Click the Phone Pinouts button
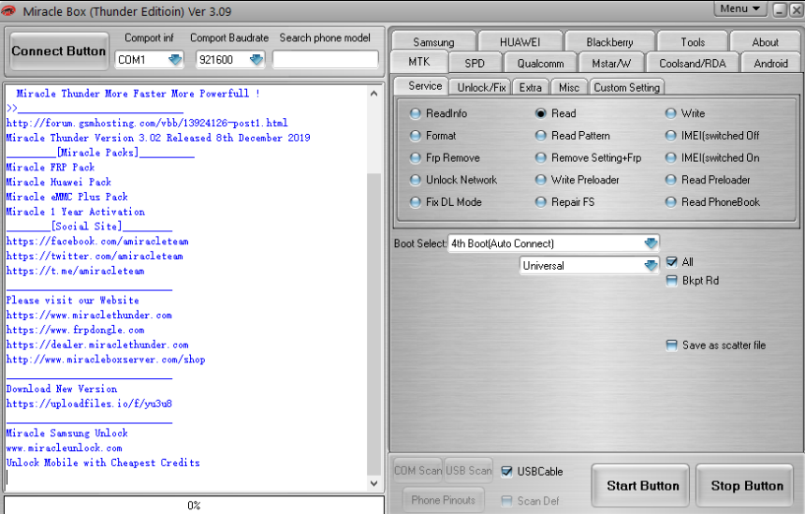Screen dimensions: 805x514 pyautogui.click(x=443, y=500)
